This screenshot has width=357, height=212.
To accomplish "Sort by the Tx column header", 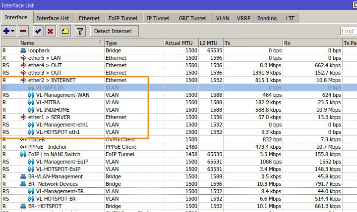I will (x=253, y=43).
